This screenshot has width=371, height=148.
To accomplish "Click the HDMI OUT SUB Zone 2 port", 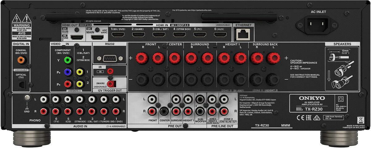I will (76, 37).
